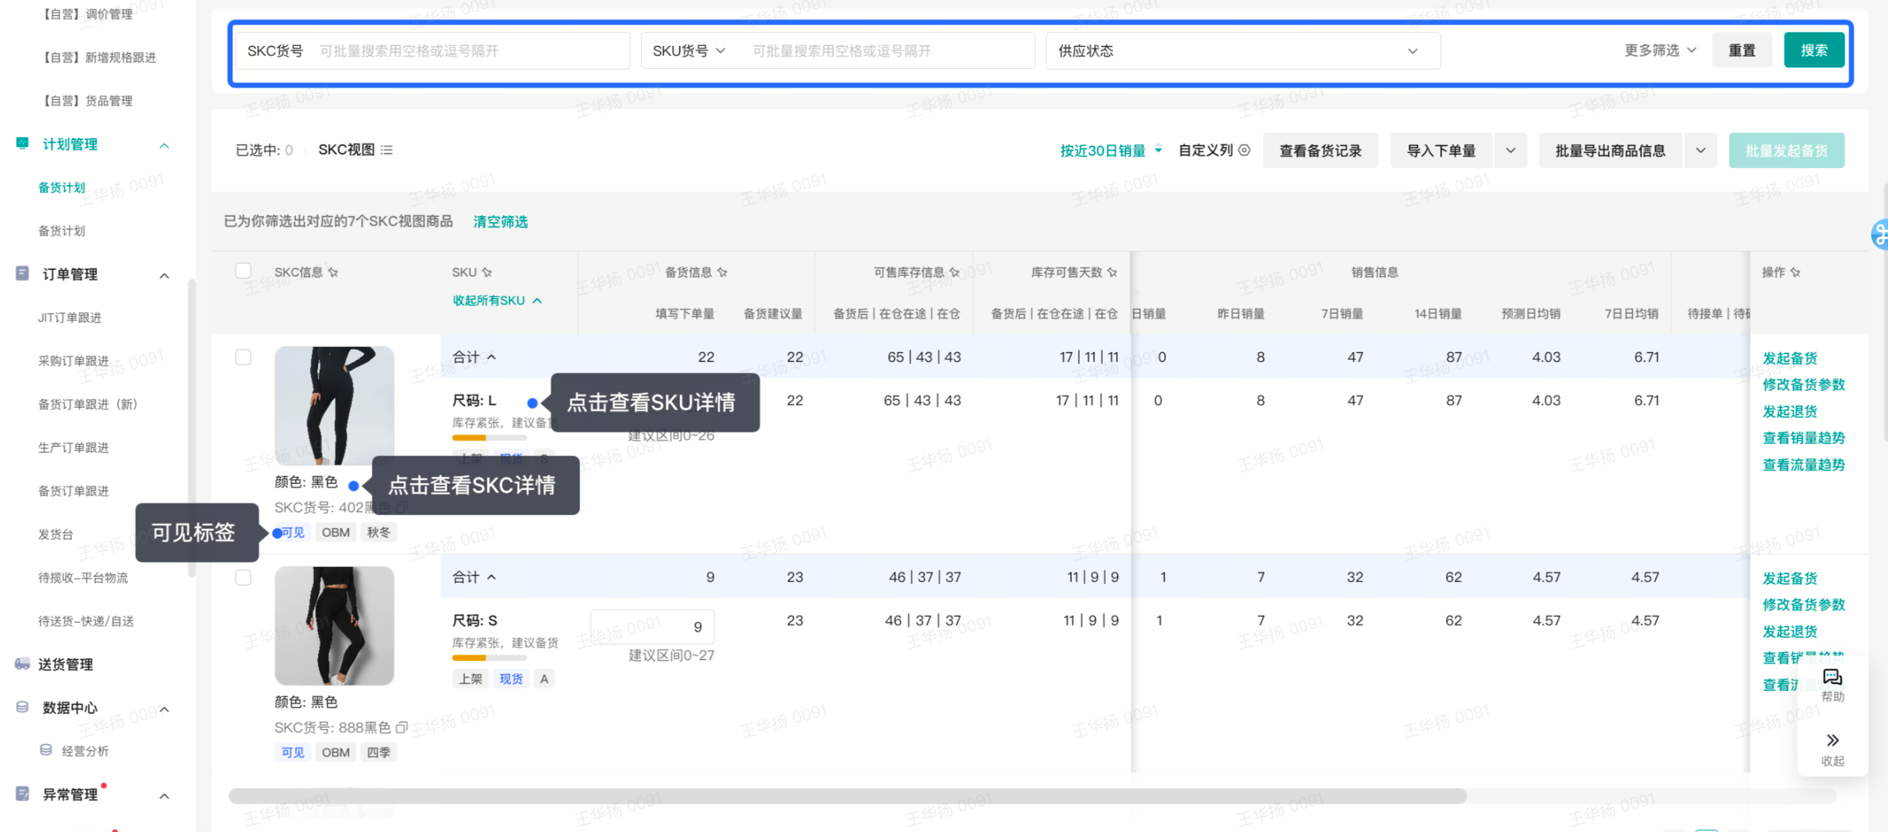Click the 经营分析 icon
This screenshot has height=832, width=1888.
pos(45,750)
